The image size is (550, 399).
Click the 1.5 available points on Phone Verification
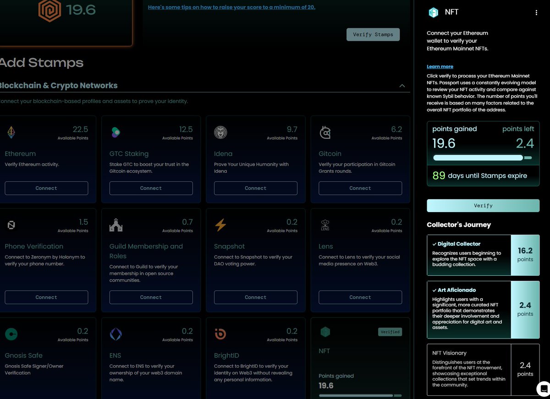click(x=83, y=222)
